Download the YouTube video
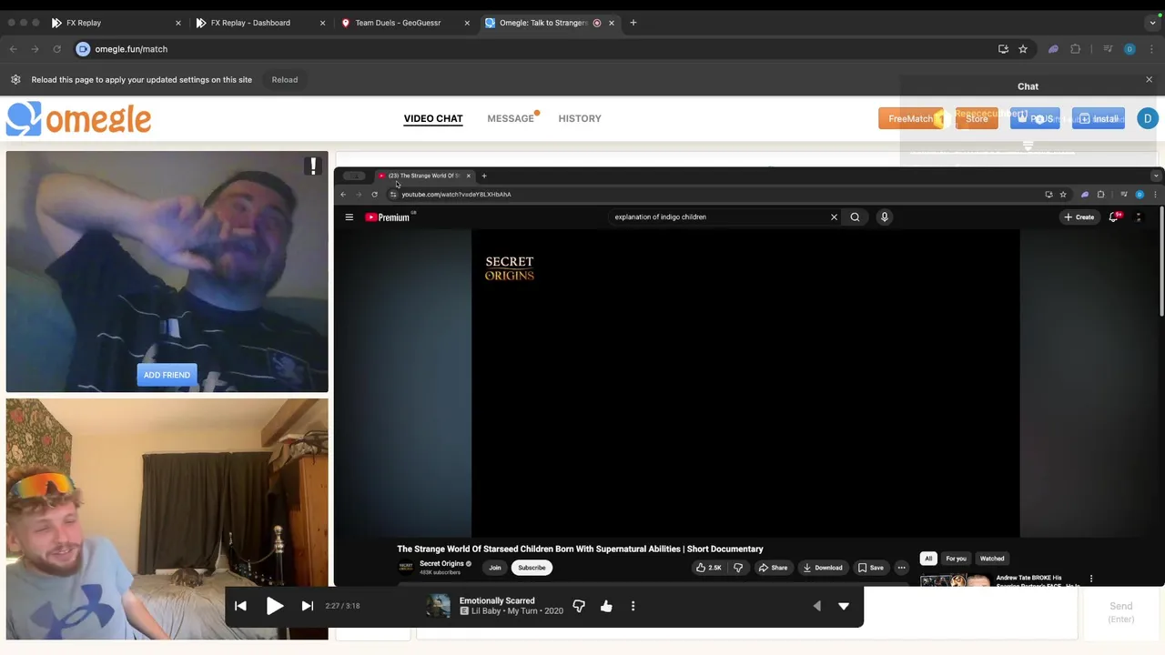The width and height of the screenshot is (1165, 655). click(x=823, y=568)
